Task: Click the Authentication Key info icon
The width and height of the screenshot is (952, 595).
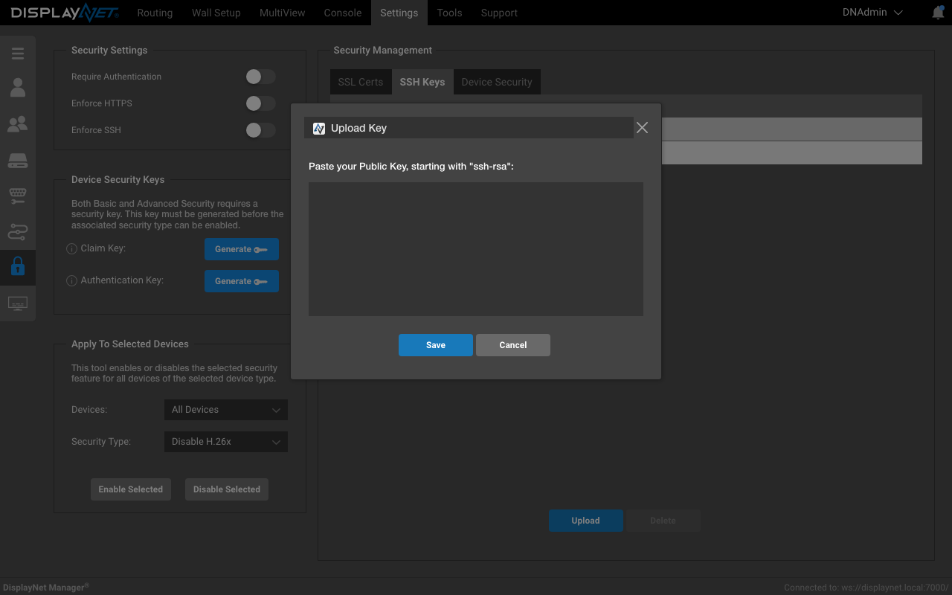Action: (x=72, y=281)
